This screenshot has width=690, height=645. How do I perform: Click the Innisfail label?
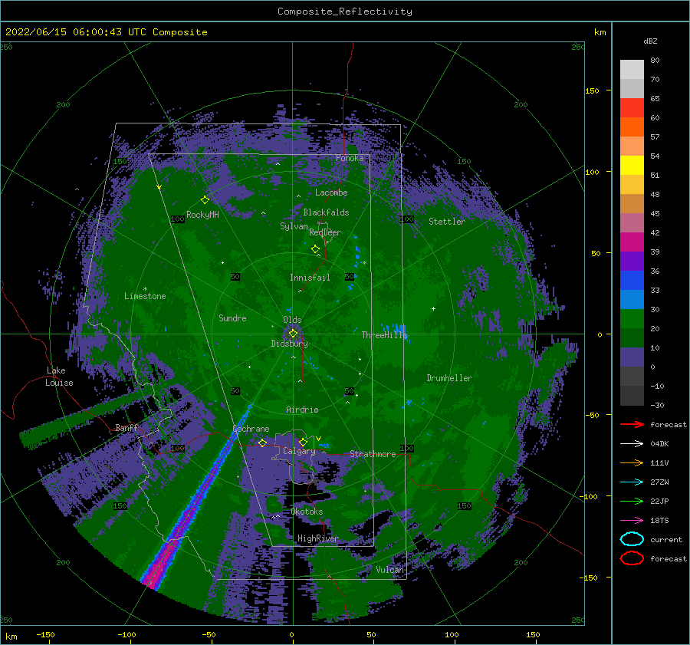coord(310,278)
